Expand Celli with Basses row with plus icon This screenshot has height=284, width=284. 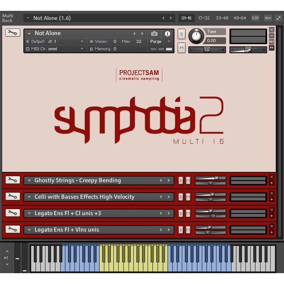click(271, 200)
